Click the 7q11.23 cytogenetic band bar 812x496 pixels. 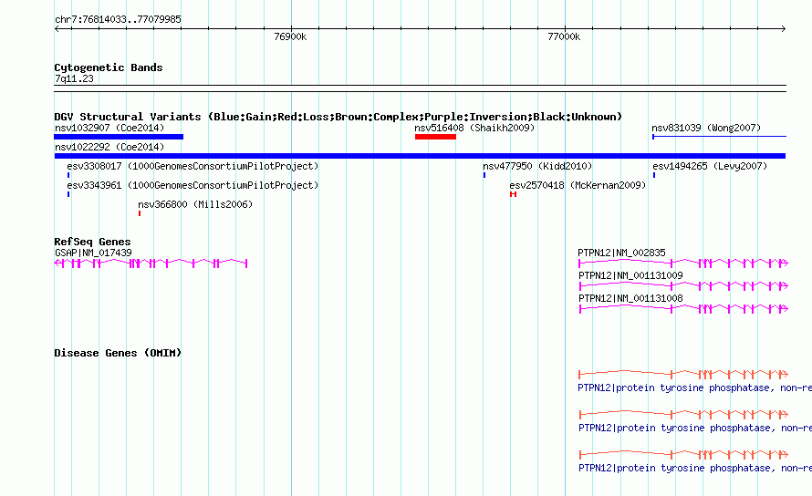pyautogui.click(x=420, y=88)
